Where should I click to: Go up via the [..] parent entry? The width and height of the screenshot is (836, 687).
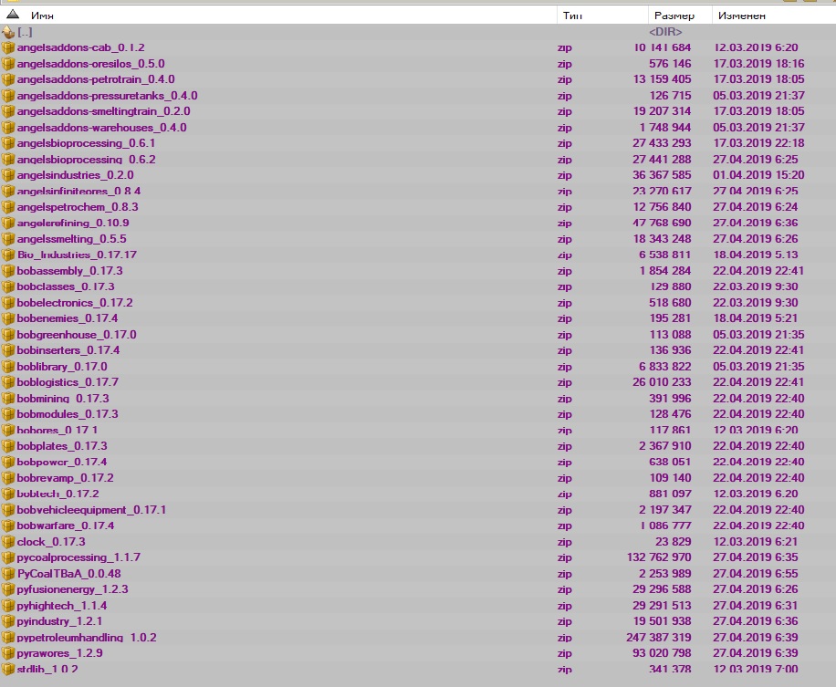pyautogui.click(x=25, y=32)
